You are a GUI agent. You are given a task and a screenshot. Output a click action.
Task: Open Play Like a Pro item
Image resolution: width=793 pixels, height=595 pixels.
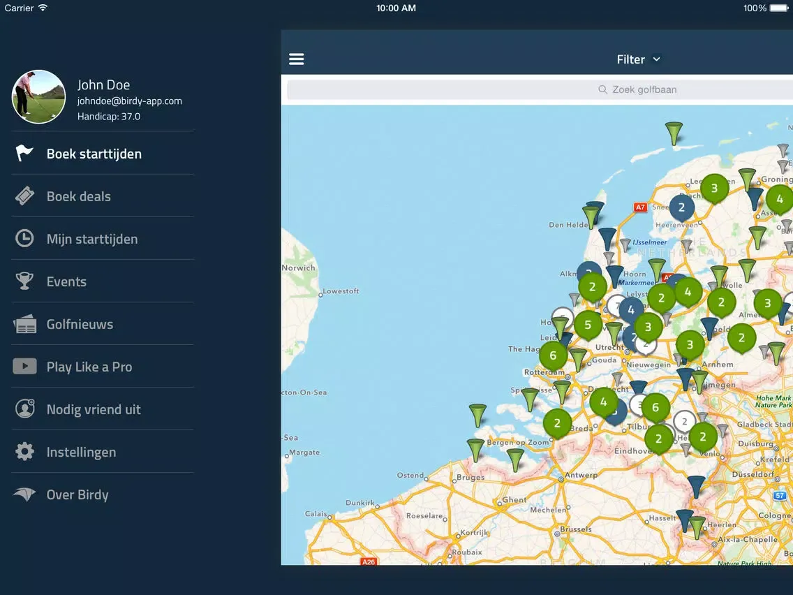click(103, 367)
